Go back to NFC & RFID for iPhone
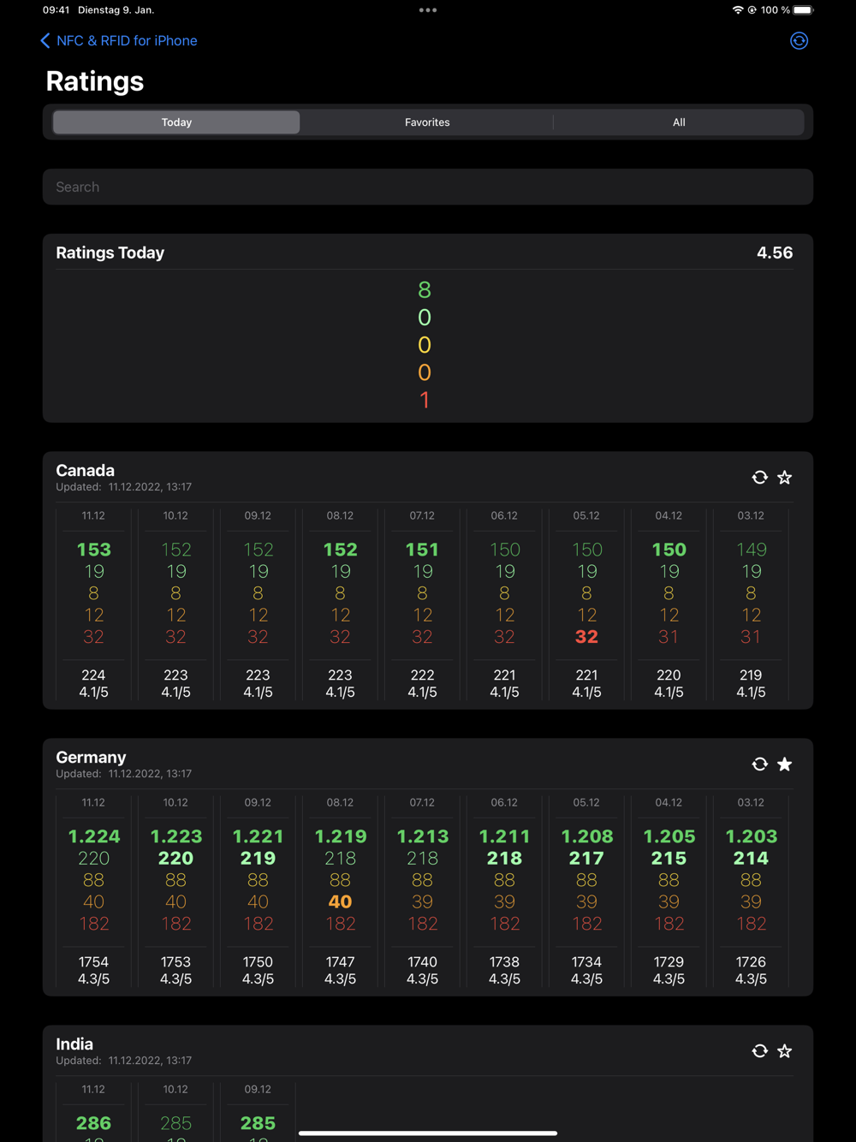The height and width of the screenshot is (1142, 856). [118, 40]
